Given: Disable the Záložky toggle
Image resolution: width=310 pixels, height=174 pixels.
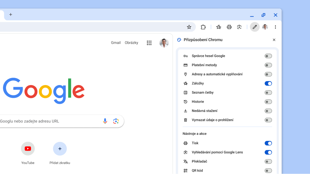Looking at the screenshot, I should click(x=268, y=84).
